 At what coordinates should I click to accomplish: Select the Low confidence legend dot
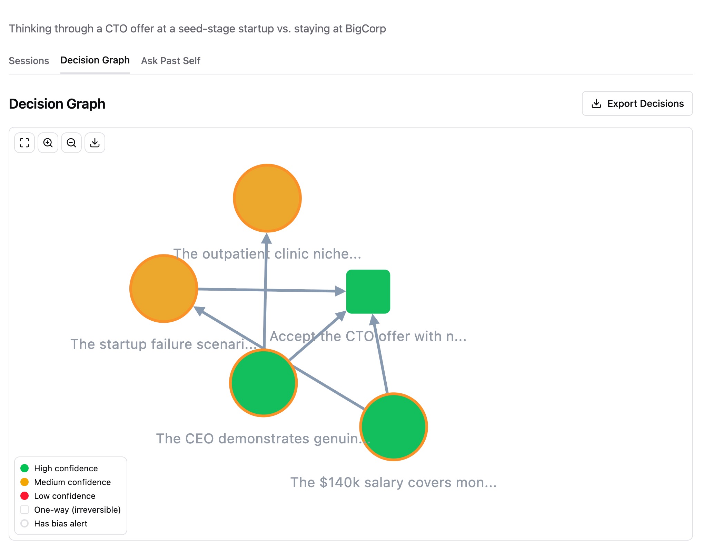[24, 496]
